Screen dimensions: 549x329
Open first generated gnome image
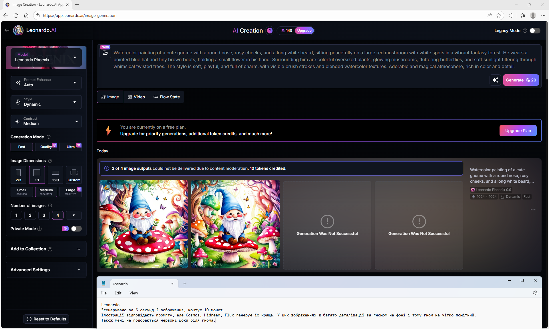tap(144, 224)
